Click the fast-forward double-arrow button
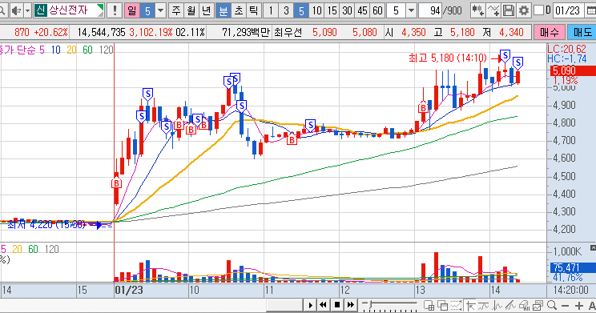The height and width of the screenshot is (313, 596). [350, 305]
